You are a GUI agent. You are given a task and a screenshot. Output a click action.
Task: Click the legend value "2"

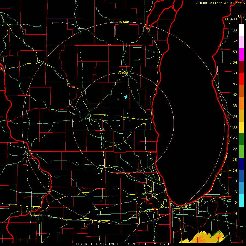pyautogui.click(x=236, y=203)
